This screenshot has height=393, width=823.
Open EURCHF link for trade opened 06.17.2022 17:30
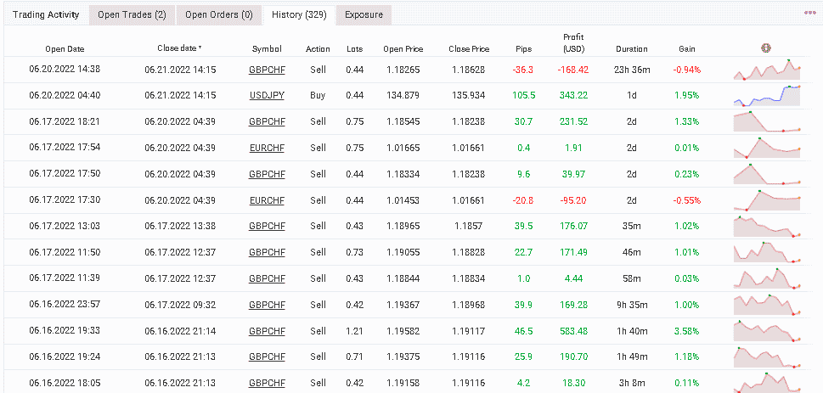click(268, 200)
